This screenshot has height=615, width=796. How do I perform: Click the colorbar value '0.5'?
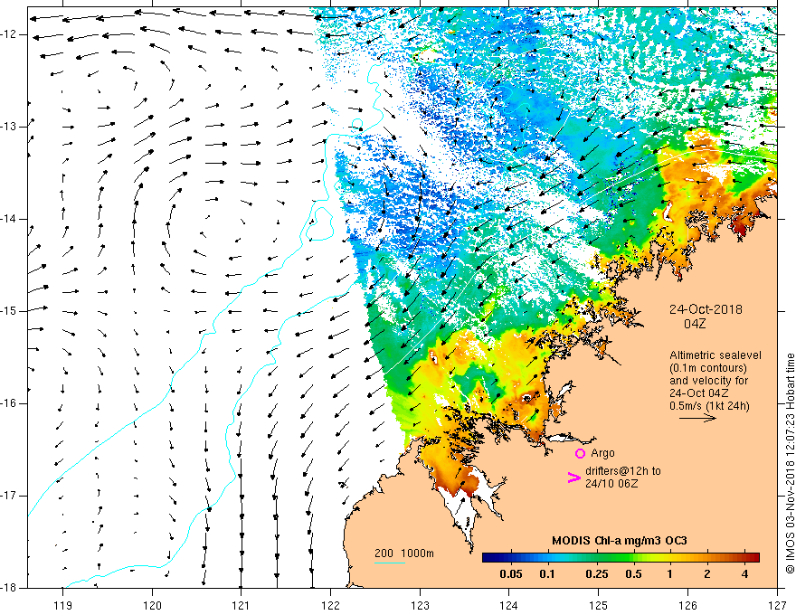click(x=633, y=574)
